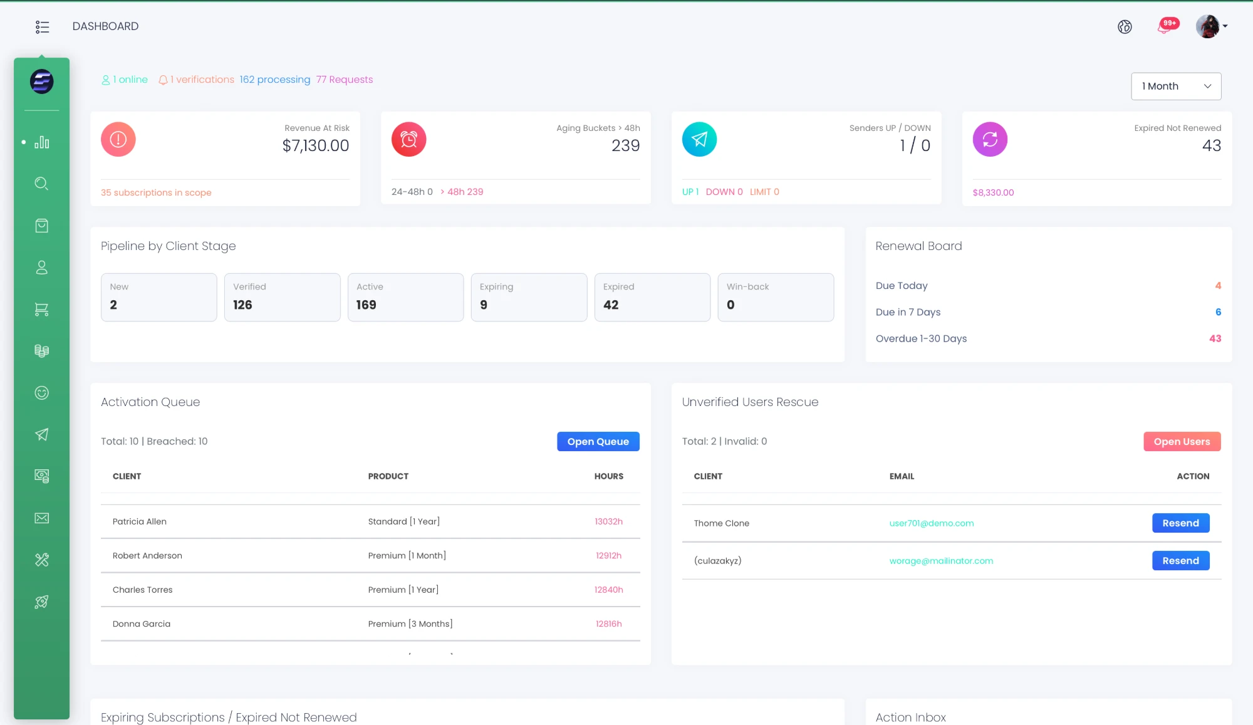
Task: Resend verification to (culazakyz)
Action: pyautogui.click(x=1181, y=561)
